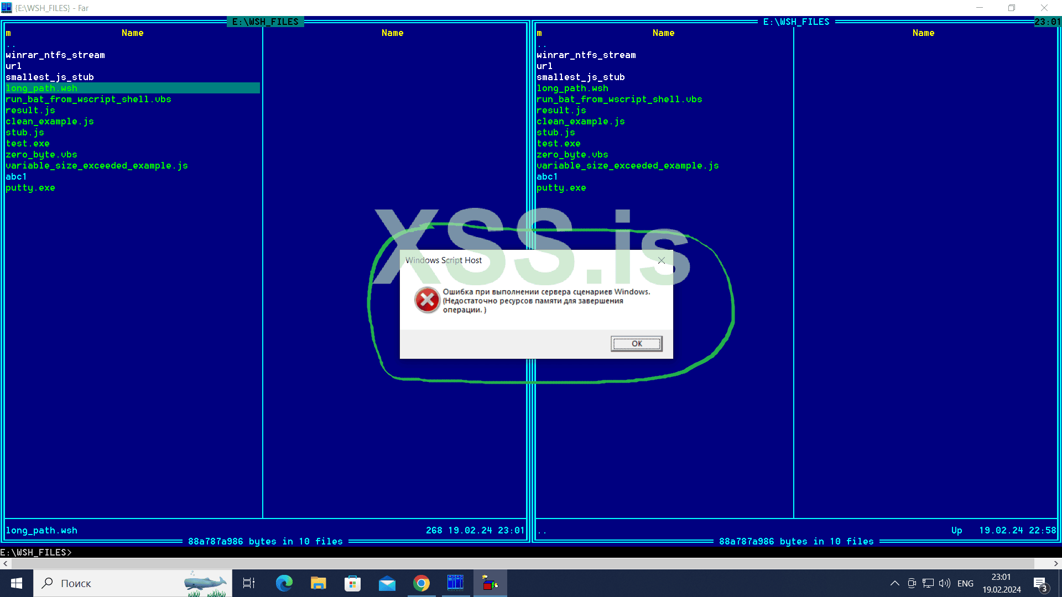Open File Explorer from the taskbar
Viewport: 1062px width, 597px height.
[x=318, y=583]
